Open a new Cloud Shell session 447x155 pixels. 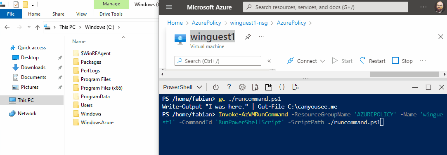click(269, 87)
